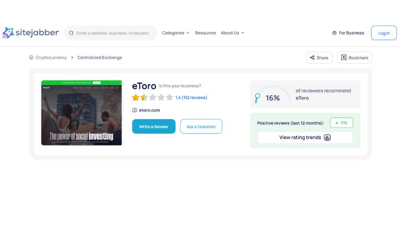
Task: Expand the Categories dropdown
Action: 176,33
